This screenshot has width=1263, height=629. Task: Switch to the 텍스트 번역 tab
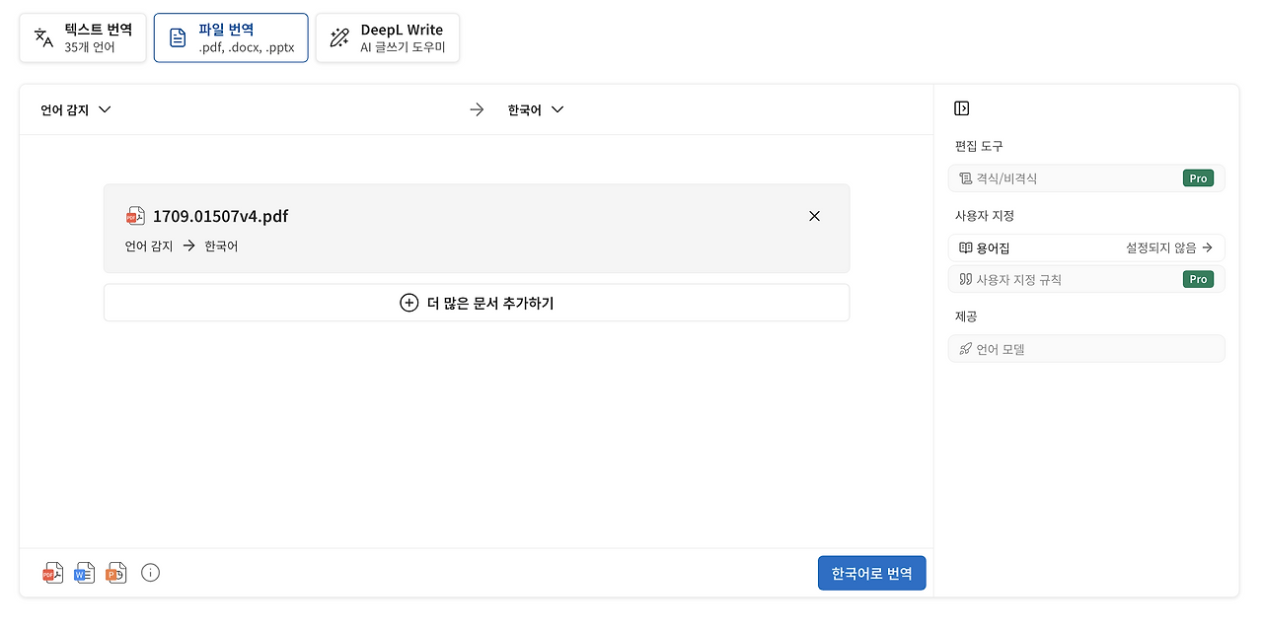83,37
